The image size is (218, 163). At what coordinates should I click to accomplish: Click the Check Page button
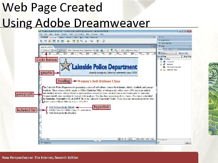132,50
